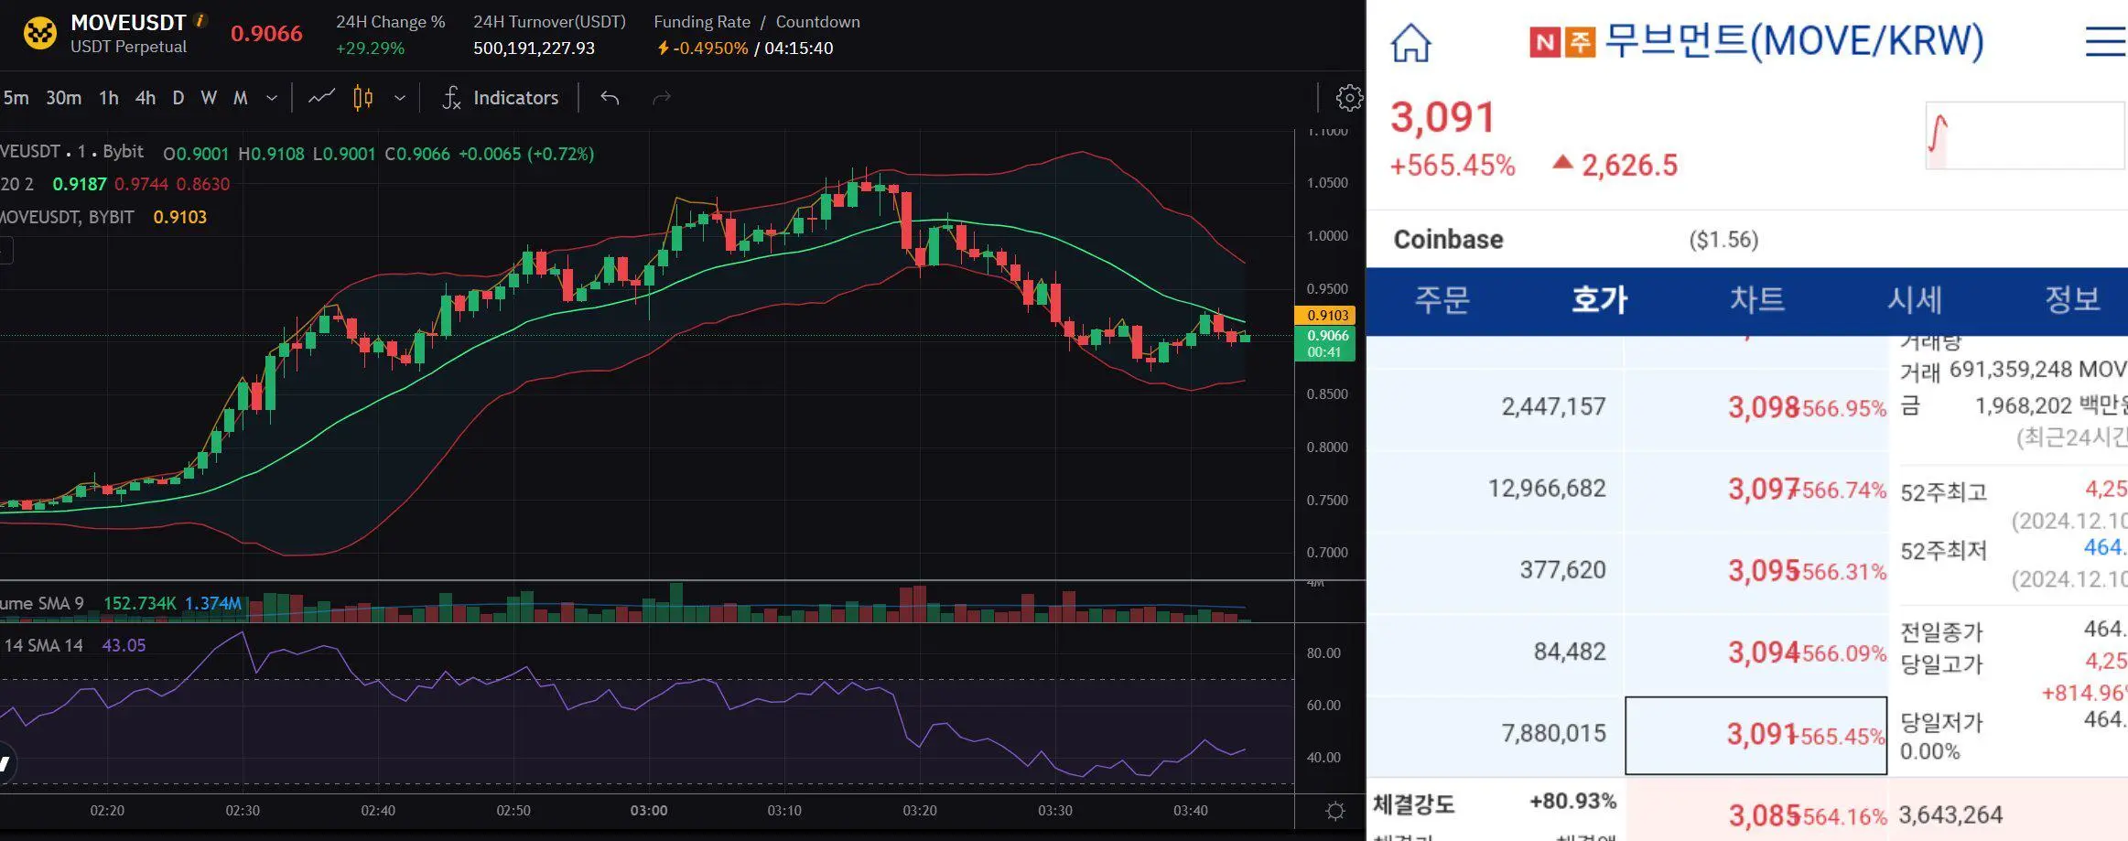Select the line chart style icon
Viewport: 2128px width, 841px height.
coord(321,97)
